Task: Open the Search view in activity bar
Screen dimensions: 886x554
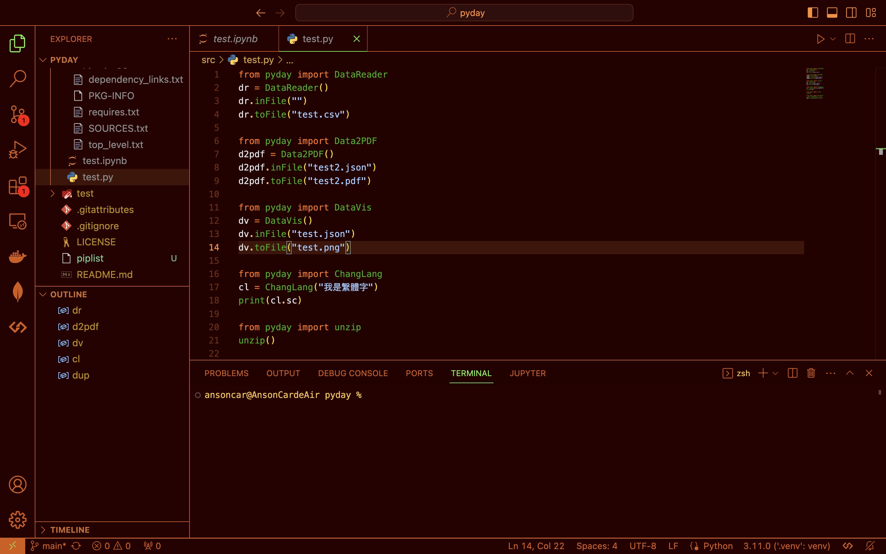Action: pyautogui.click(x=17, y=78)
